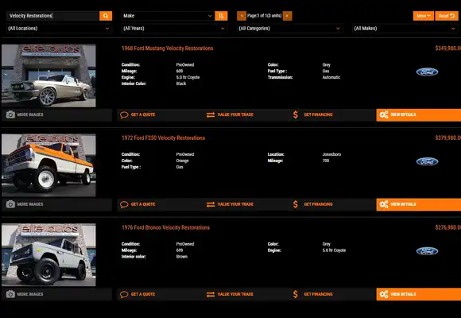Image resolution: width=461 pixels, height=318 pixels.
Task: Open More Images for the 1968 Mustang
Action: [56, 114]
